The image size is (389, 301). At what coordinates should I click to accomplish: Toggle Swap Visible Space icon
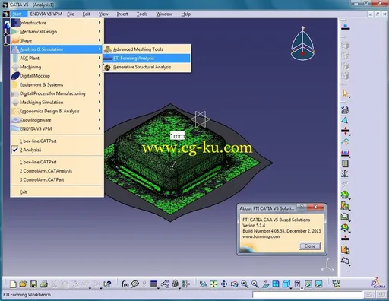tap(318, 284)
